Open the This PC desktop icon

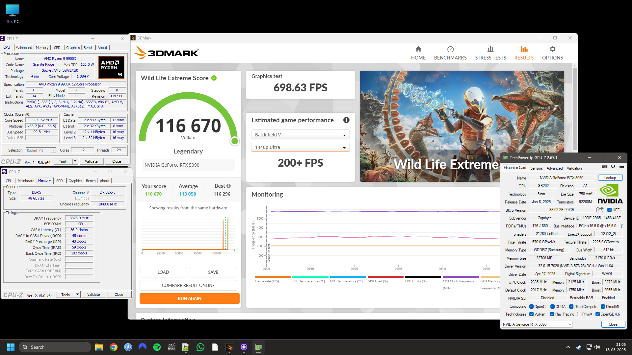click(x=13, y=14)
